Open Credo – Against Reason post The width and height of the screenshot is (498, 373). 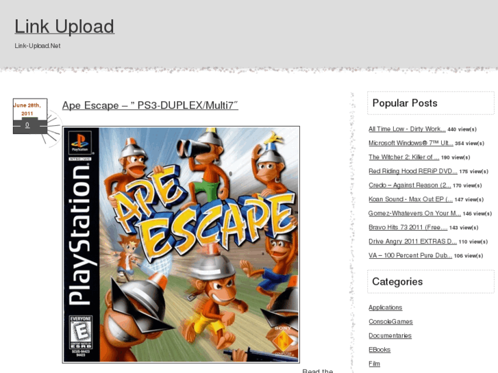(410, 185)
